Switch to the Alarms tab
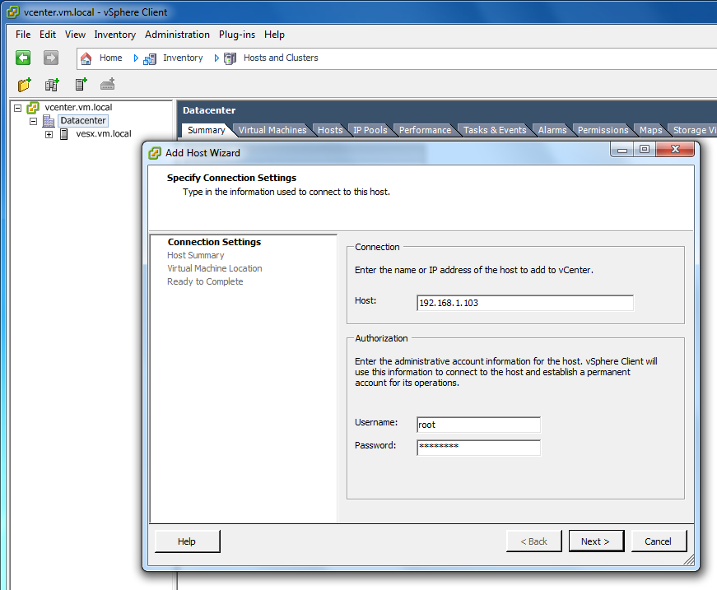Viewport: 717px width, 590px height. (552, 130)
